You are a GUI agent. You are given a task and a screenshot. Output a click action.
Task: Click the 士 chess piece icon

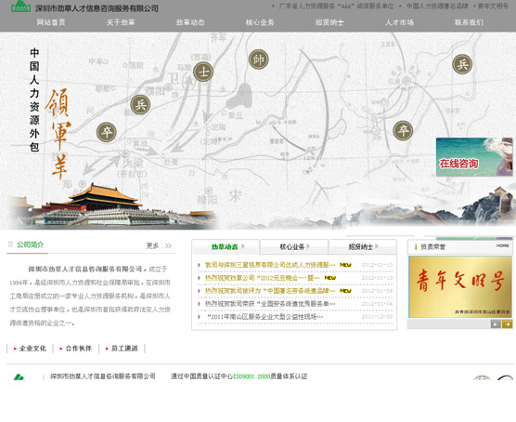coord(203,72)
